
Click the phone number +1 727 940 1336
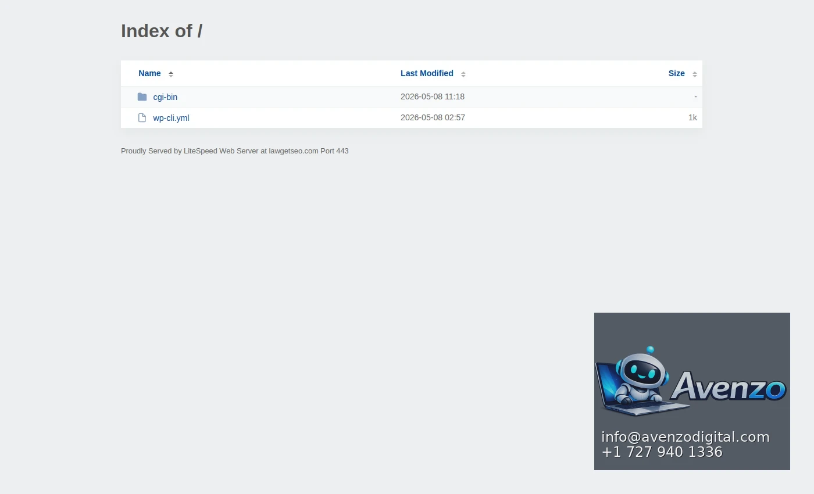(x=662, y=452)
